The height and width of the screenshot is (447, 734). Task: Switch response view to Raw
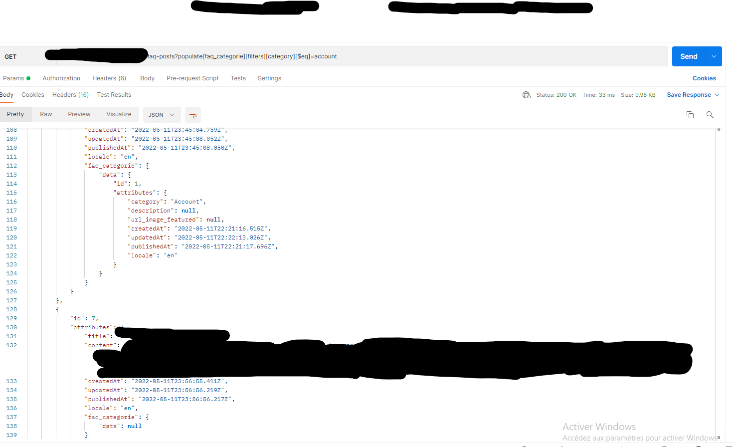46,114
